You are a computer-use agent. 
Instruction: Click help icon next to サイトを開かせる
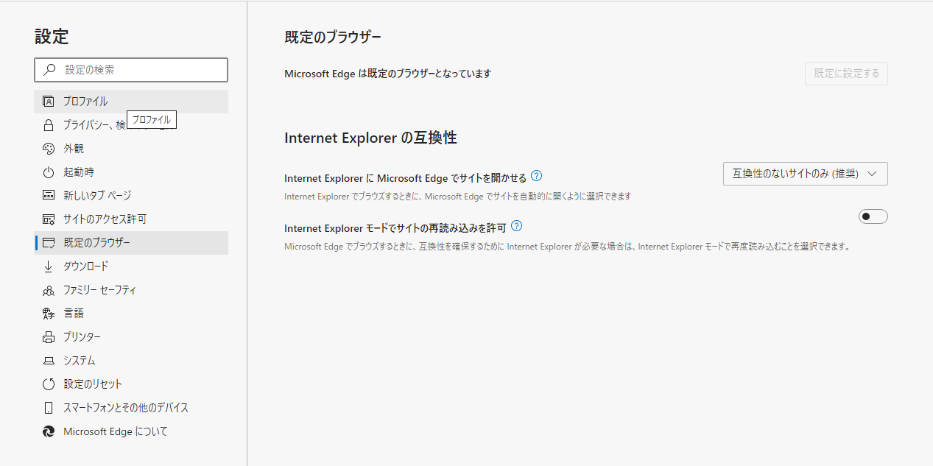point(537,176)
